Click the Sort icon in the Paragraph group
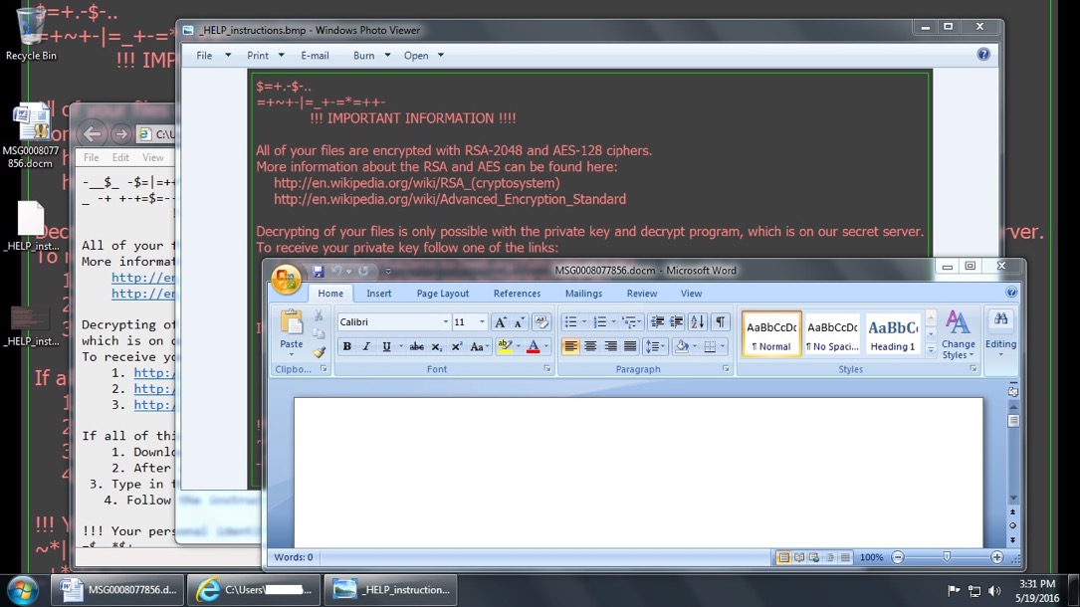Viewport: 1080px width, 607px height. (x=697, y=321)
